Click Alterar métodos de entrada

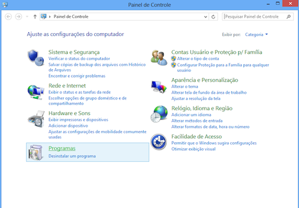point(197,121)
